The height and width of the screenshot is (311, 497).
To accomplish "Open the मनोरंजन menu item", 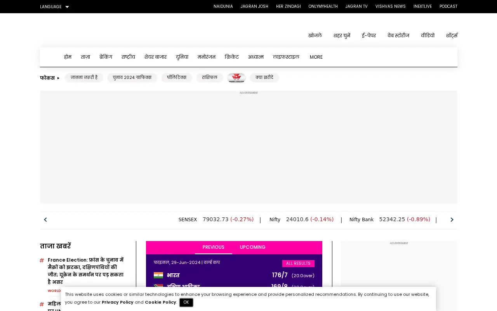I will click(207, 57).
